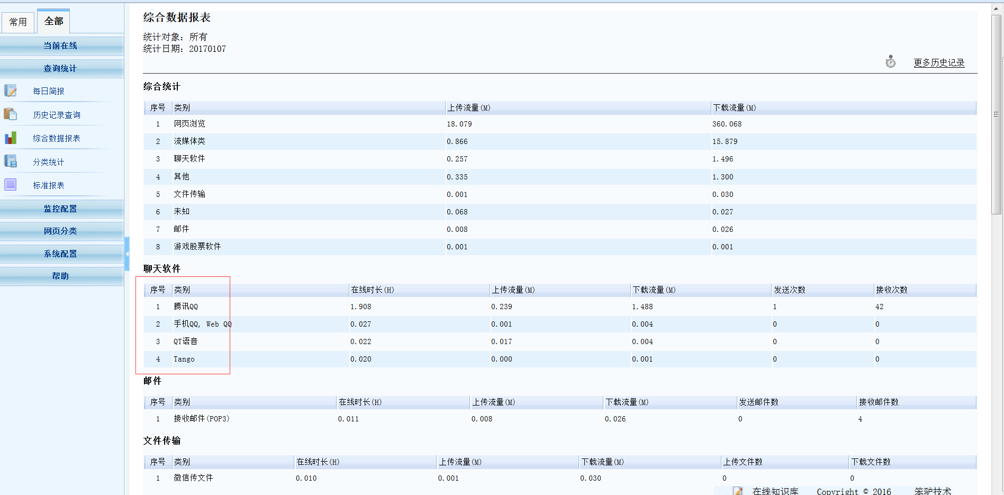Open 分类统计 from the sidebar menu
Image resolution: width=1004 pixels, height=495 pixels.
pos(49,162)
